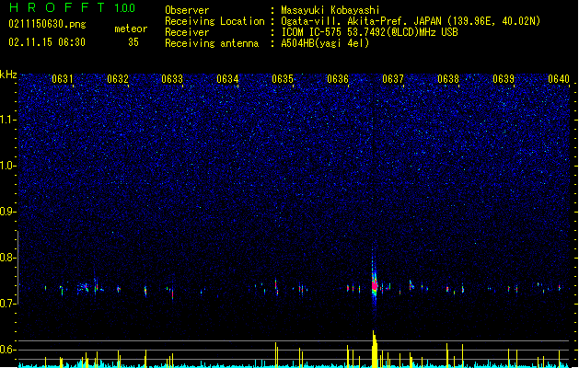Click antenna value A504HB(yagi 4el)
Viewport: 579px width, 368px height.
325,43
